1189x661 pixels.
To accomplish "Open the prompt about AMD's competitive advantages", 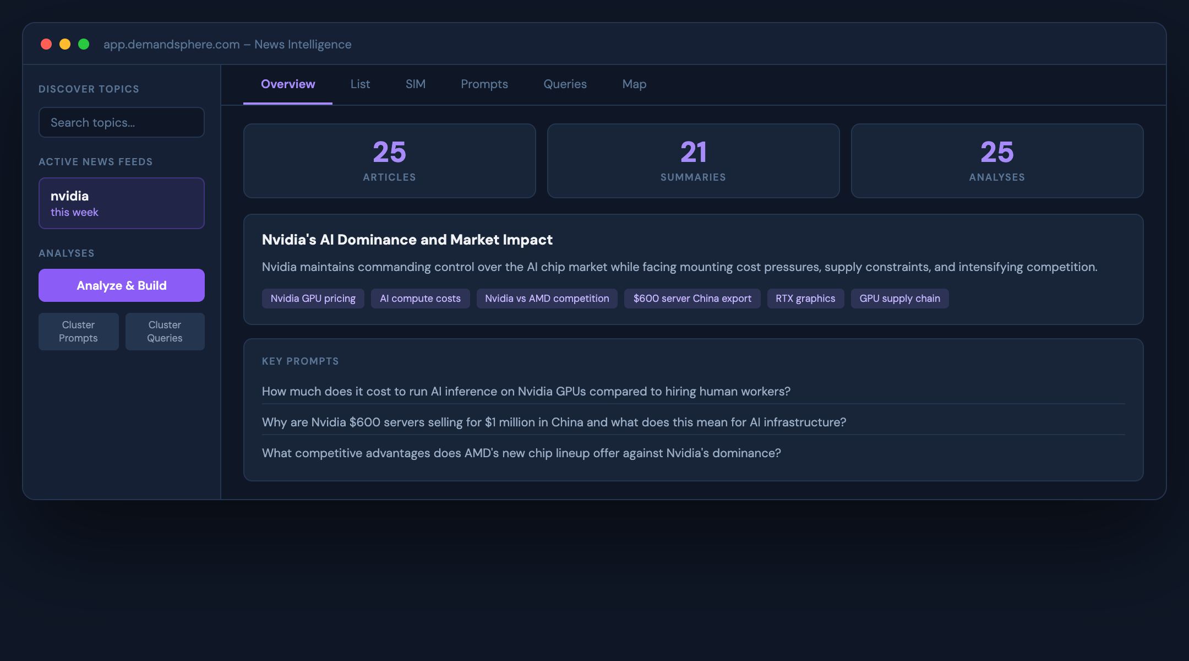I will [521, 452].
